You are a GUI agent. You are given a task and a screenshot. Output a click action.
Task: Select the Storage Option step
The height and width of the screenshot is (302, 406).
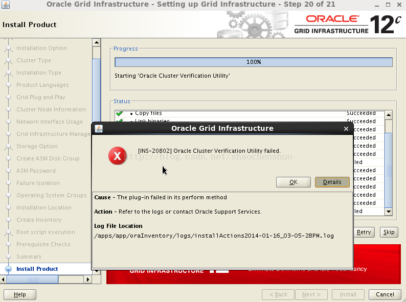(37, 146)
